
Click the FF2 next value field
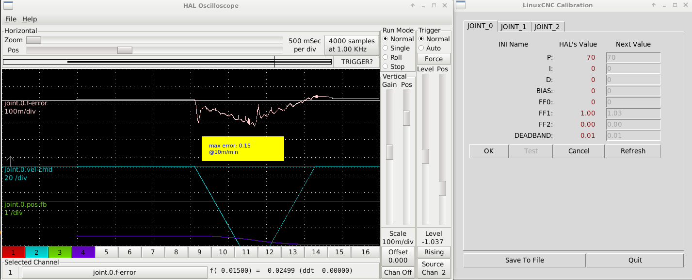[x=633, y=124]
